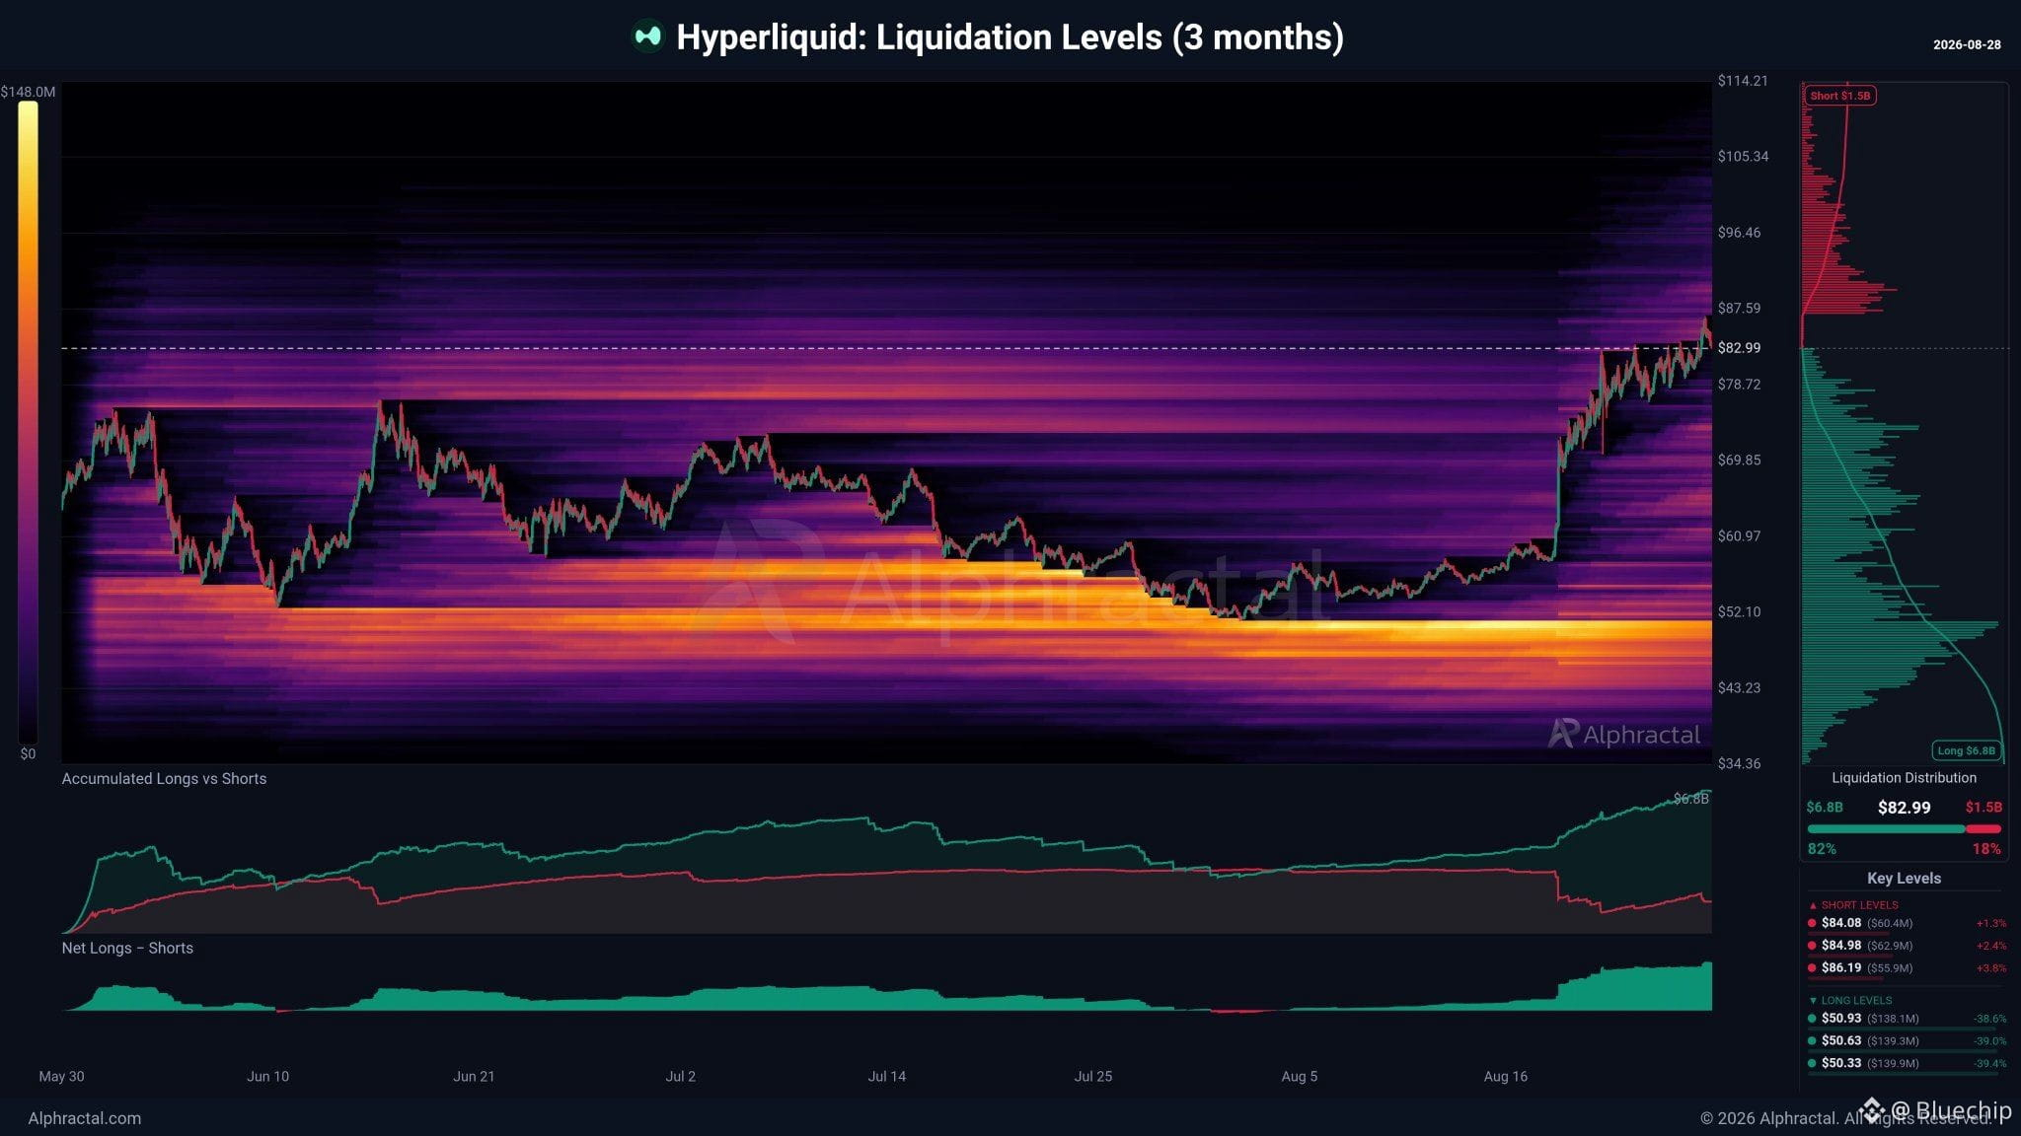Click the date 2026-08-28 in the header
Image resolution: width=2021 pixels, height=1136 pixels.
[x=1967, y=44]
